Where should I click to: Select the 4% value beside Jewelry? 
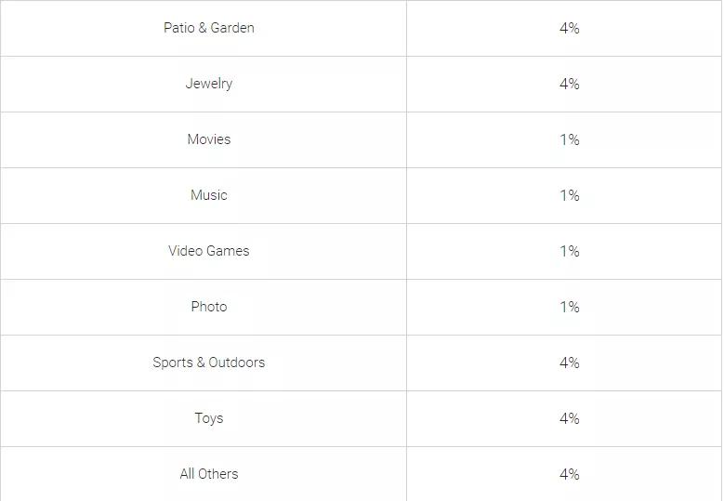point(569,84)
